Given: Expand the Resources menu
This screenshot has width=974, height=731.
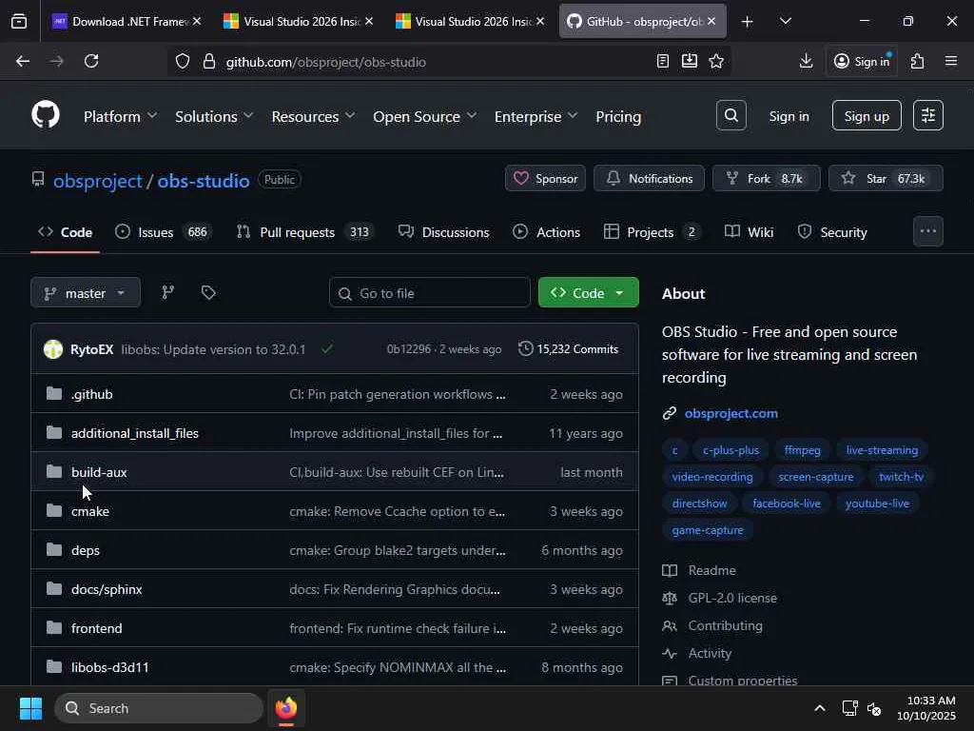Looking at the screenshot, I should [313, 116].
